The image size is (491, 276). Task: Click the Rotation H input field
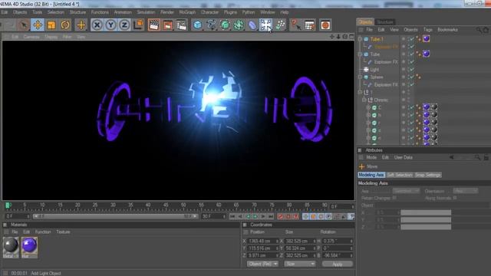338,241
